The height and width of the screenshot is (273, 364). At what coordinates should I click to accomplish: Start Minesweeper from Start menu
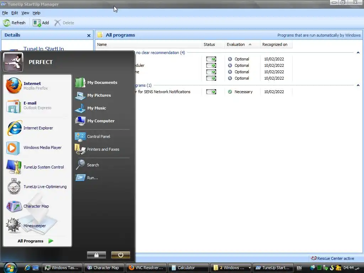[37, 226]
